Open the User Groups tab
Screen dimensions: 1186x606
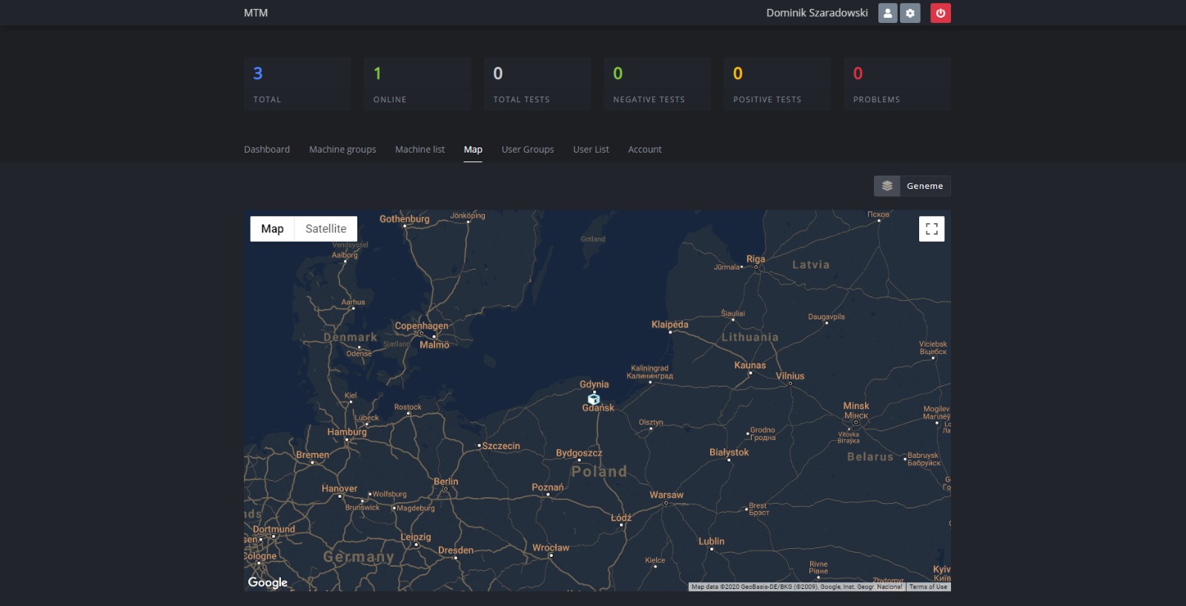click(527, 150)
